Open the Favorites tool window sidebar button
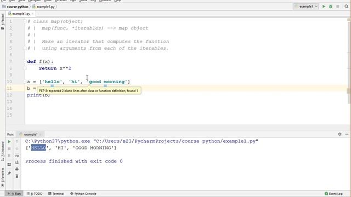351x197 pixels. click(x=2, y=177)
